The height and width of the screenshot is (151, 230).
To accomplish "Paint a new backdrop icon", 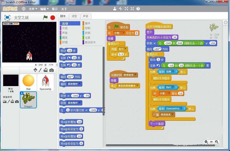I will tap(9, 102).
